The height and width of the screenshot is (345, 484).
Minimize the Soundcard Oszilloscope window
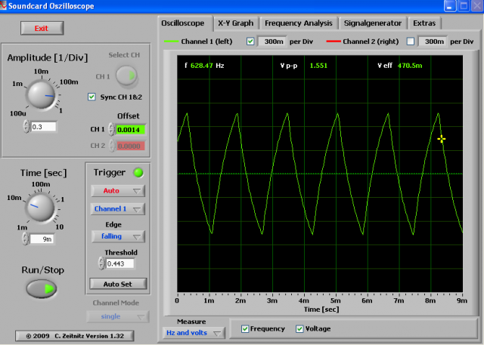(x=450, y=6)
